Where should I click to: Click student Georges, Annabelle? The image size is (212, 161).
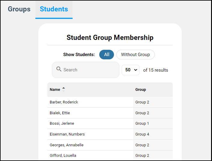click(x=67, y=145)
